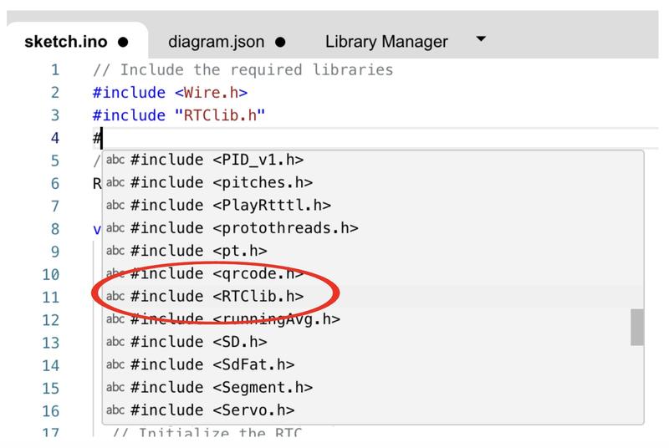The image size is (669, 448).
Task: Open the Library Manager tab
Action: 386,42
